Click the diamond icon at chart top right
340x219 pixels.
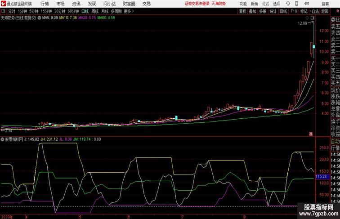click(307, 18)
